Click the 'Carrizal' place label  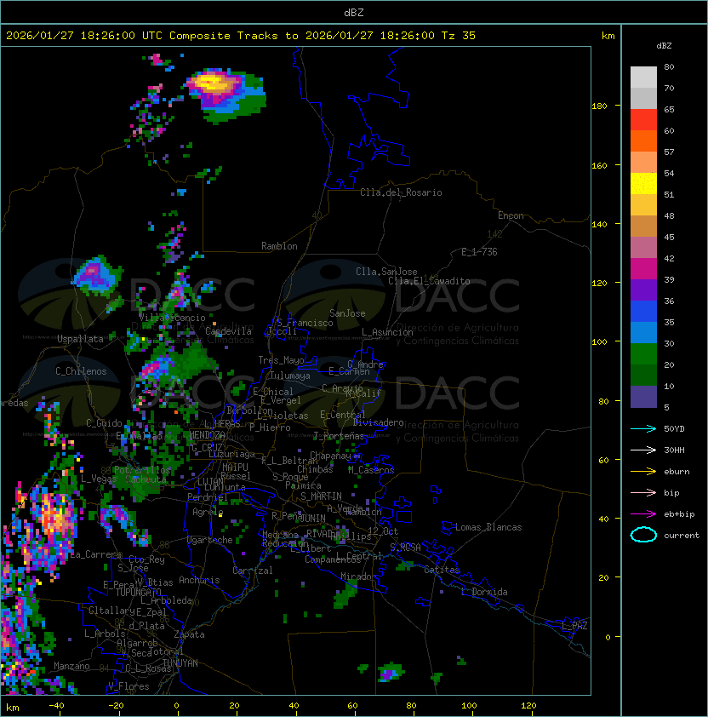(253, 571)
